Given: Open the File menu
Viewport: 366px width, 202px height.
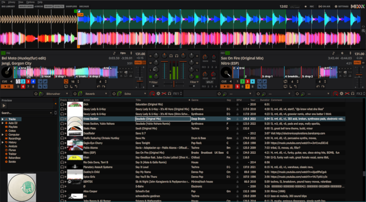Looking at the screenshot, I should pos(3,2).
